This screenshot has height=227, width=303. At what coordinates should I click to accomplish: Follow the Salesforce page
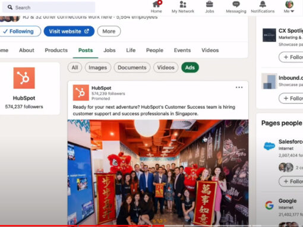coord(291,181)
